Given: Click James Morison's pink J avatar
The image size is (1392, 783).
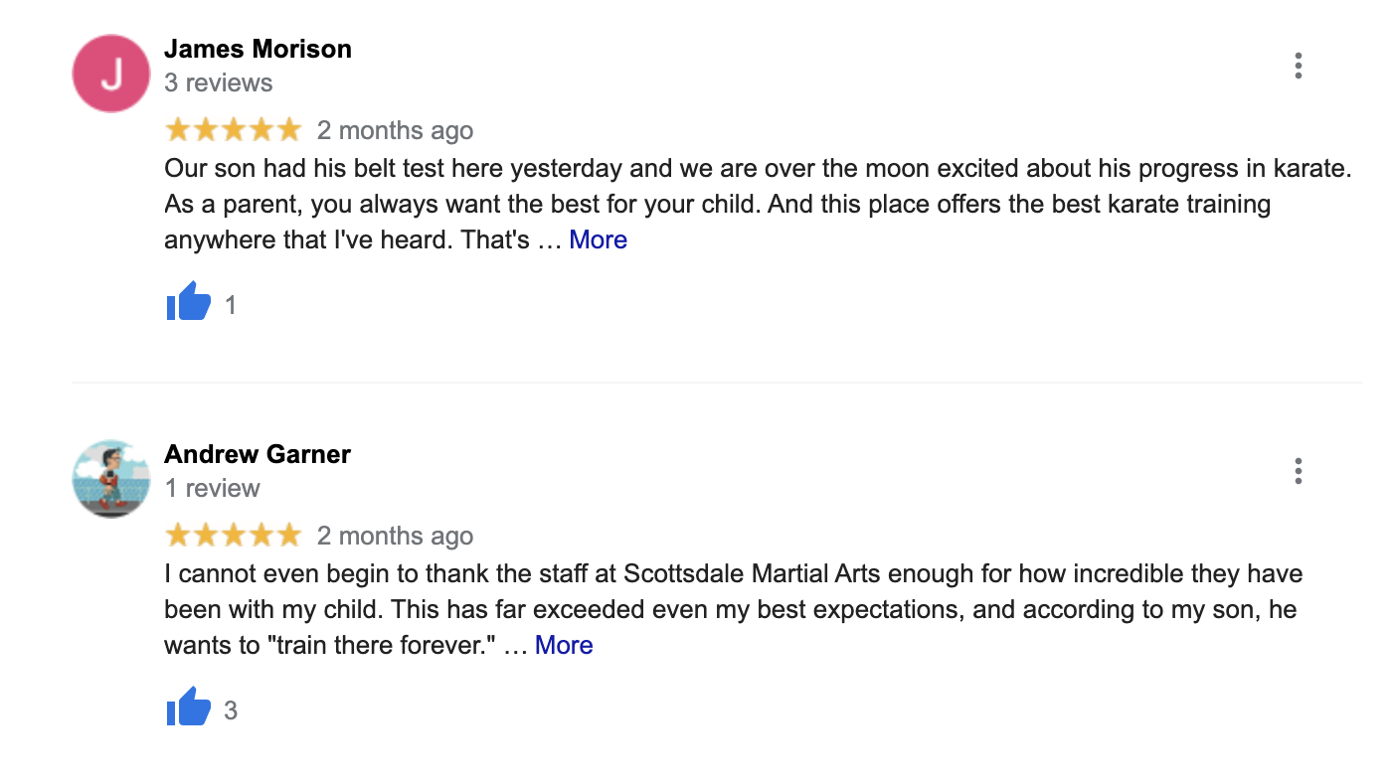Looking at the screenshot, I should (x=111, y=74).
